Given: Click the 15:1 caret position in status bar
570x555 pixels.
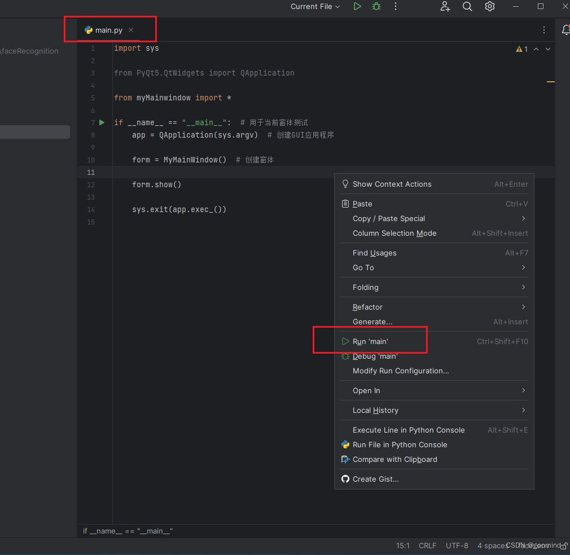Looking at the screenshot, I should (x=402, y=546).
